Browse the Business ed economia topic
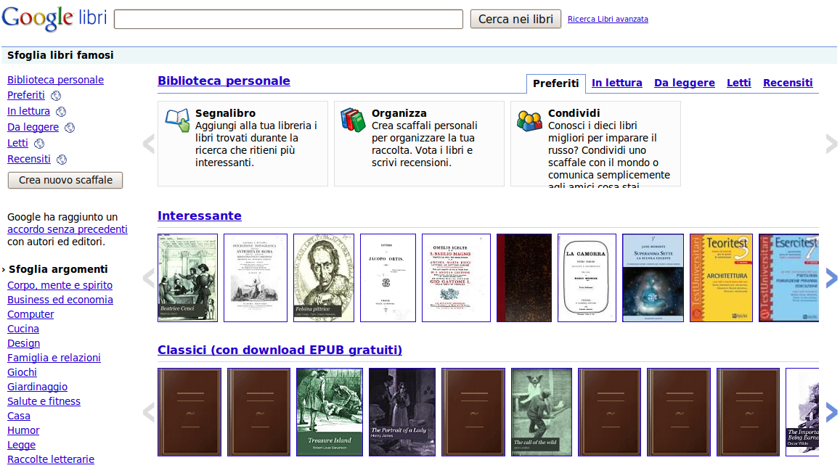 [x=60, y=300]
